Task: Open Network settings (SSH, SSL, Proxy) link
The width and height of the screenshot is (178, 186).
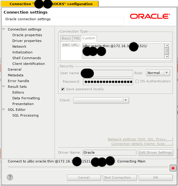Action: coord(140,139)
